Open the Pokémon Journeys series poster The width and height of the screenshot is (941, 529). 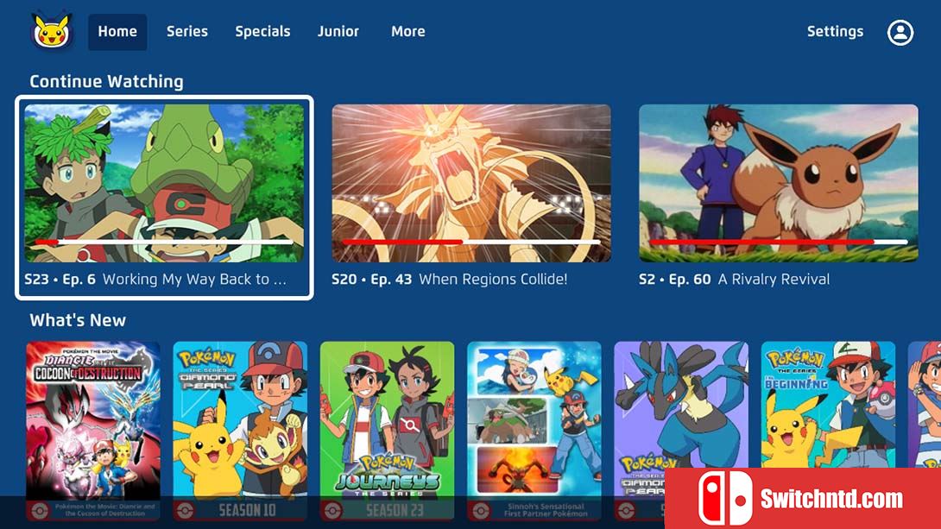[x=387, y=431]
